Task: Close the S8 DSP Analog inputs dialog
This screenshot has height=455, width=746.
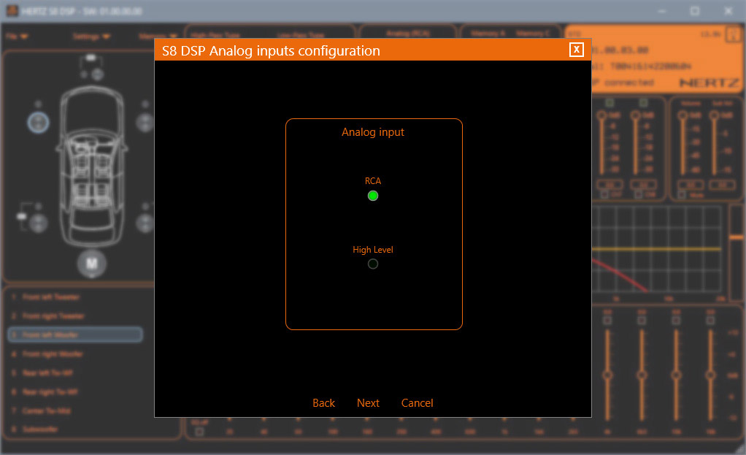Action: tap(576, 50)
